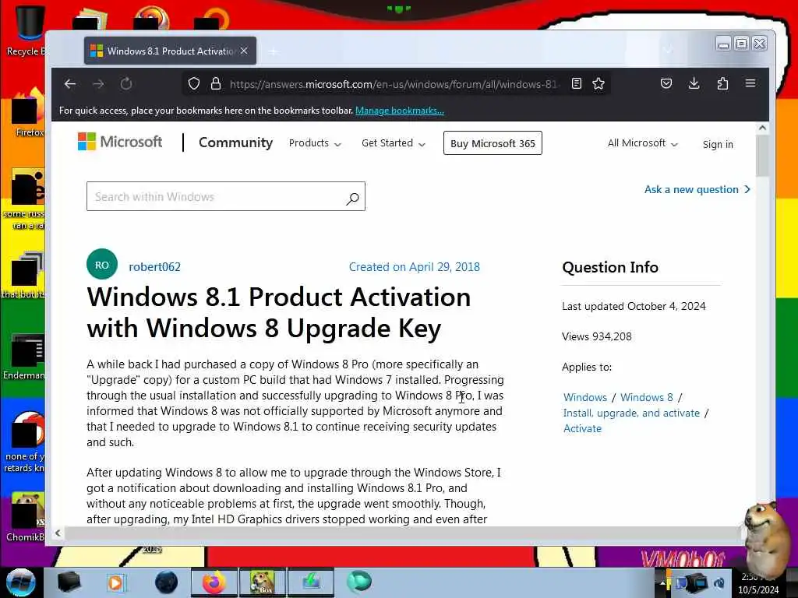Open the green chat bubbles taskbar icon
Viewport: 798px width, 598px height.
(x=358, y=582)
